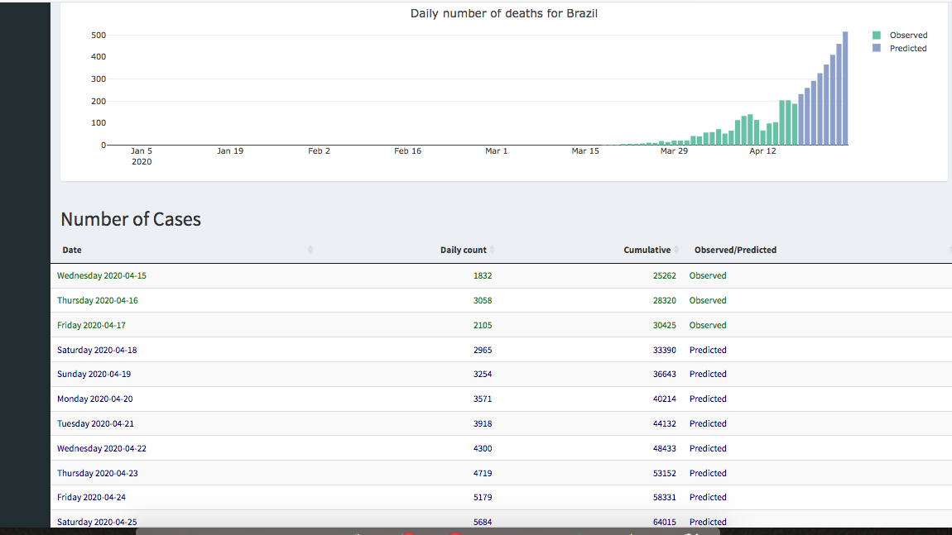Viewport: 952px width, 535px height.
Task: Click the tallest predicted bar in deaths chart
Action: pyautogui.click(x=845, y=88)
